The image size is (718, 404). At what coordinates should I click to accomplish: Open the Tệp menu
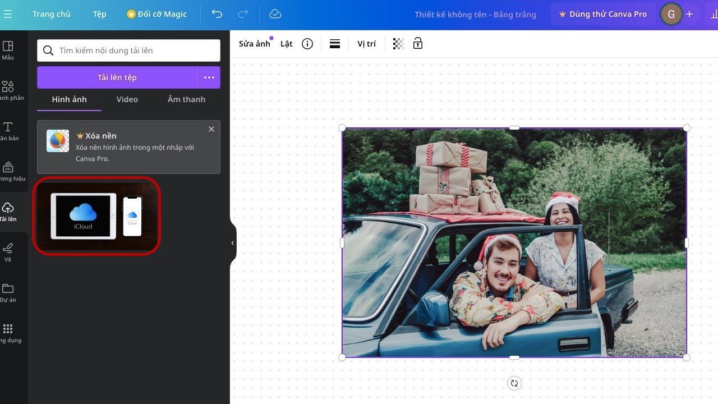pos(99,14)
